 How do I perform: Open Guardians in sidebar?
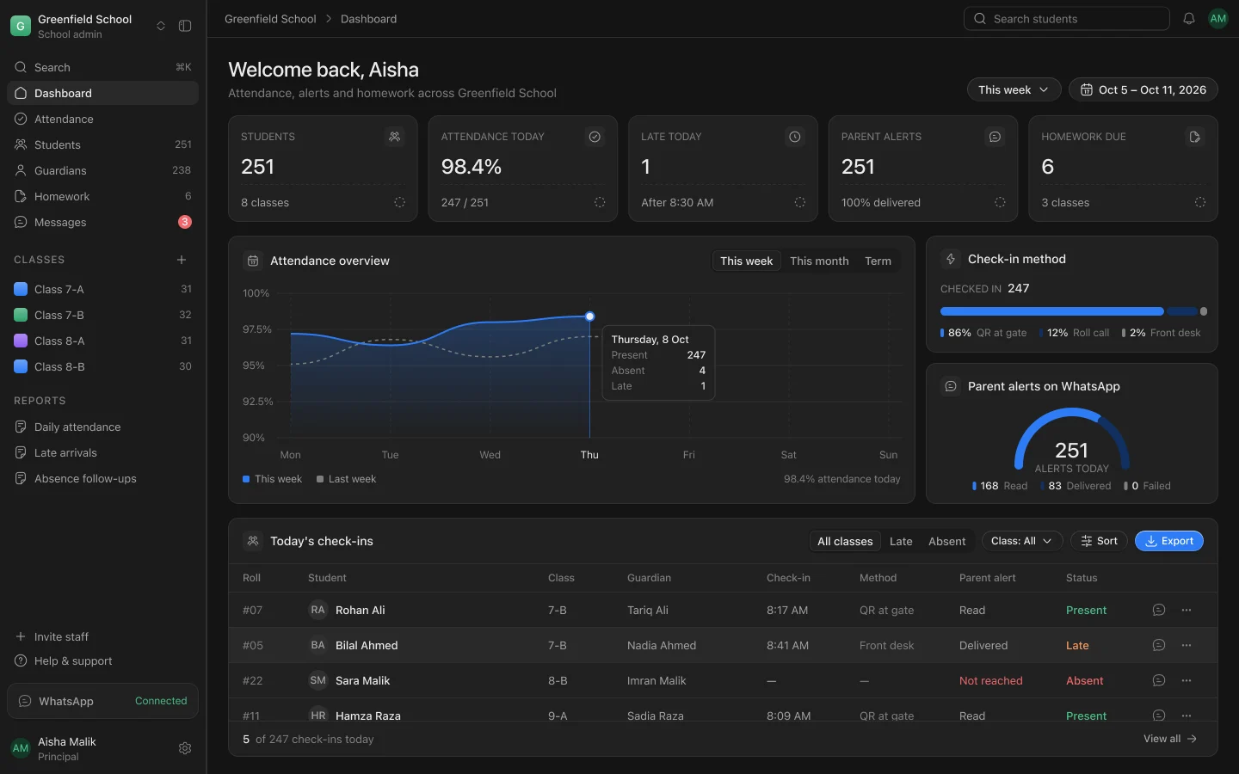(102, 170)
